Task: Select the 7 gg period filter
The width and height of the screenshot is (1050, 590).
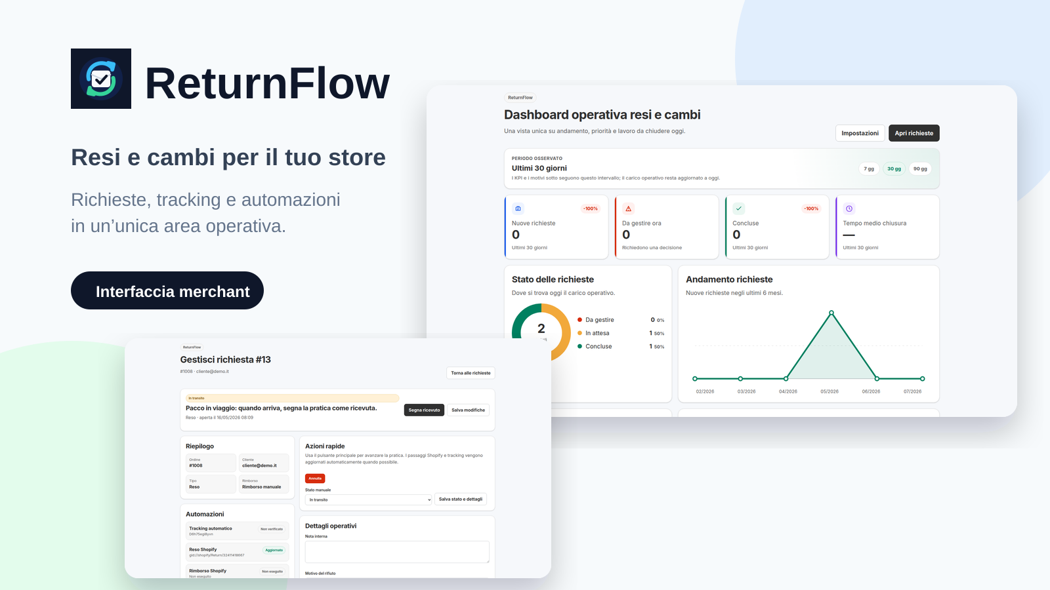Action: click(x=869, y=168)
